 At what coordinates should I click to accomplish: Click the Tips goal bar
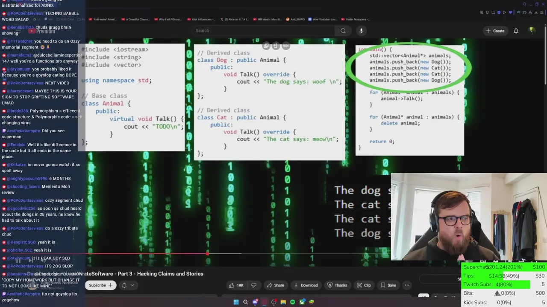click(x=504, y=276)
